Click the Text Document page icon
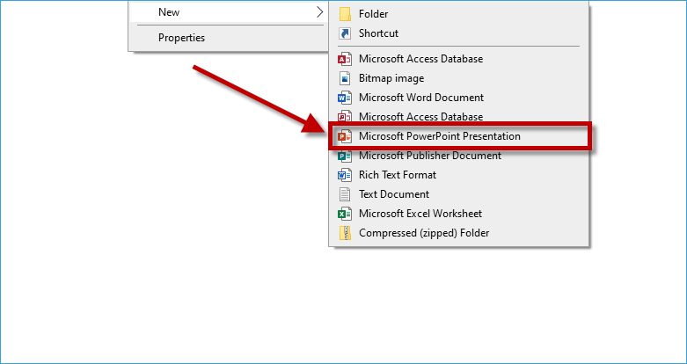The image size is (687, 364). coord(345,194)
